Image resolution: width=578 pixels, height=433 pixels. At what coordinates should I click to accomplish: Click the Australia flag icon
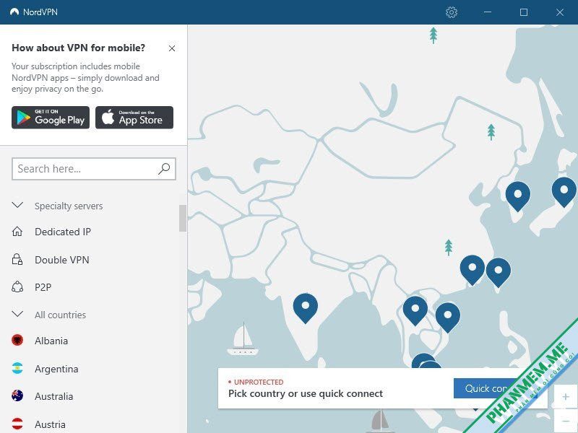17,395
